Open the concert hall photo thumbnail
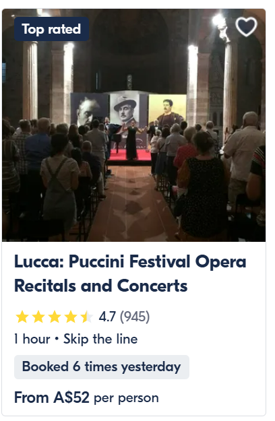Screen dimensions: 275x421 pyautogui.click(x=133, y=125)
